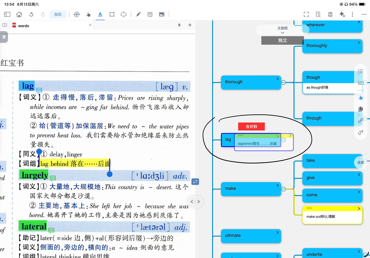Select the text box tool
370x258 pixels.
(x=150, y=14)
